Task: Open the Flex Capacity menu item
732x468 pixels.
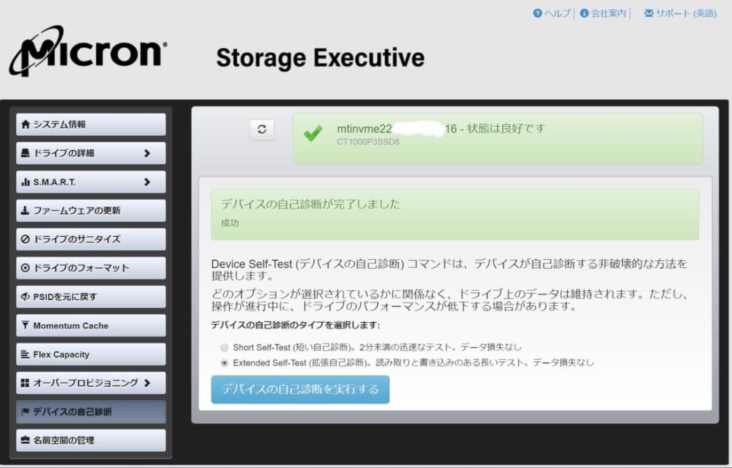Action: pos(91,354)
